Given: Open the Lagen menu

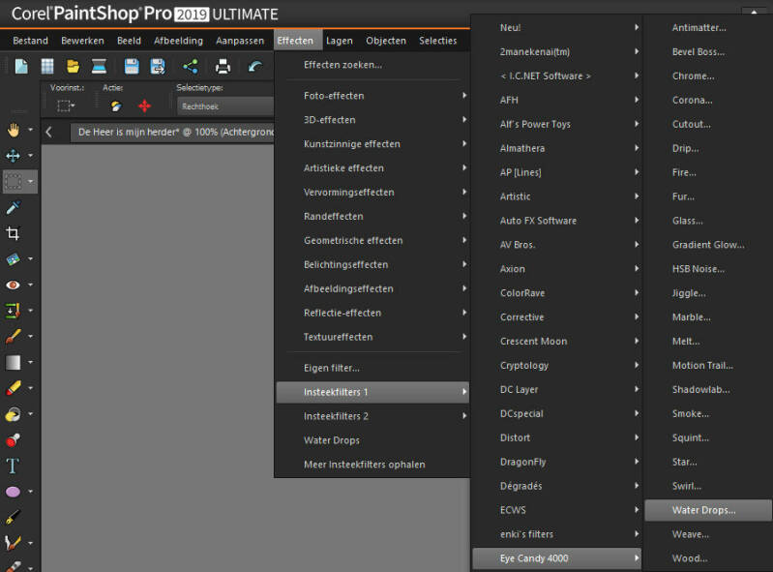Looking at the screenshot, I should point(340,41).
